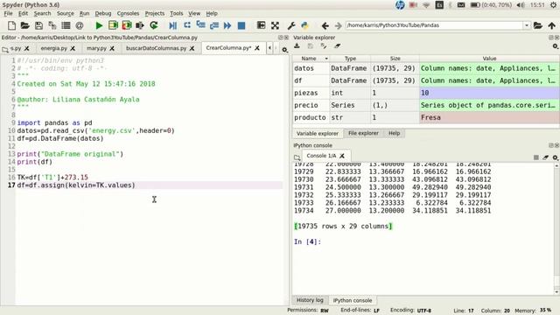
Task: Change to parent directory up arrow
Action: [551, 25]
